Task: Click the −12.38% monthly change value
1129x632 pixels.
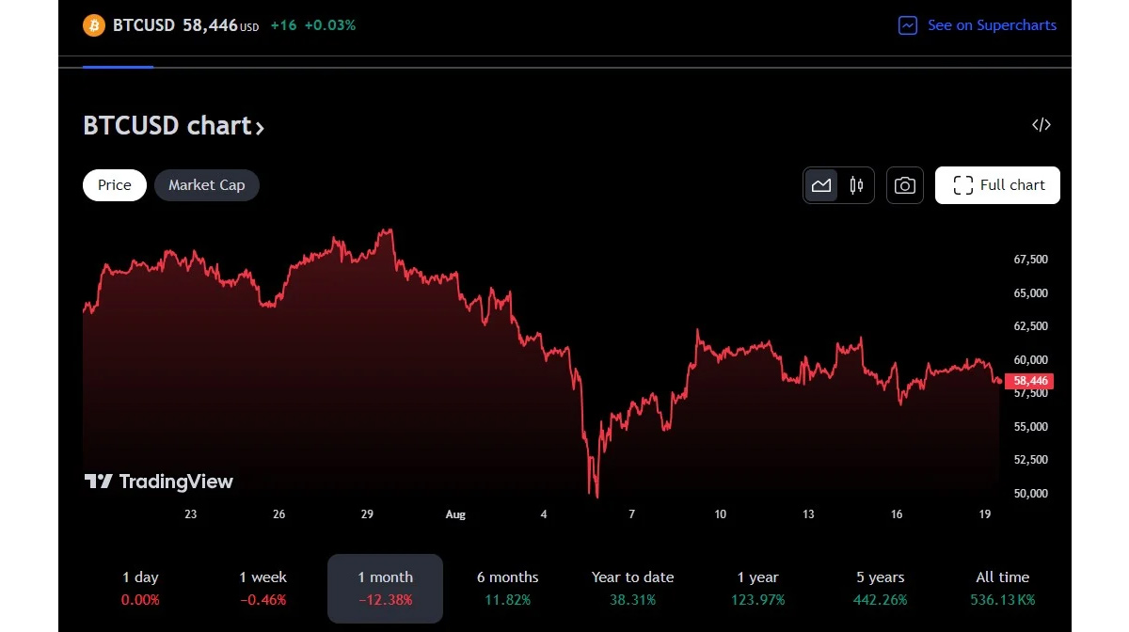Action: pos(385,599)
